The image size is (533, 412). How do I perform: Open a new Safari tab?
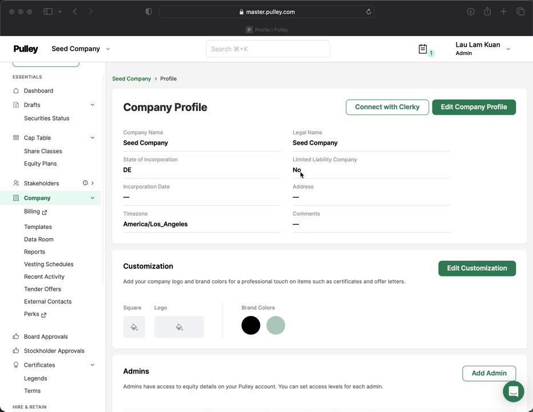(x=504, y=11)
